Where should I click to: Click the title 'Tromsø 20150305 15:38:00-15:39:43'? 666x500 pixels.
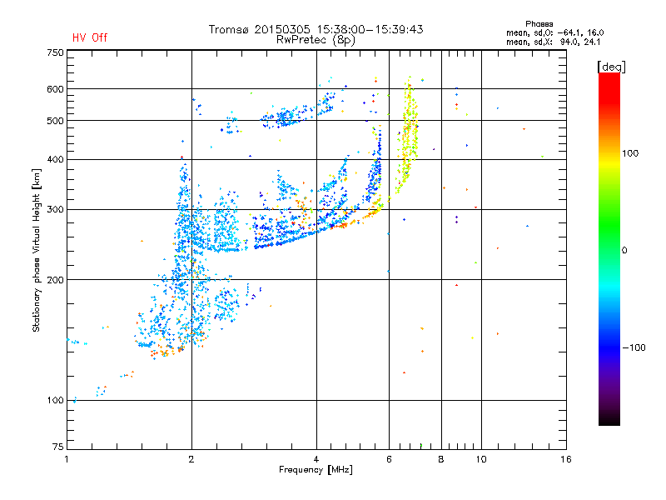pyautogui.click(x=316, y=29)
